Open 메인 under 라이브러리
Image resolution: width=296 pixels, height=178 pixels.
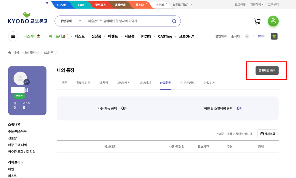[11, 169]
